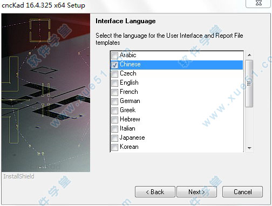Check the Italian checkbox

coord(114,129)
